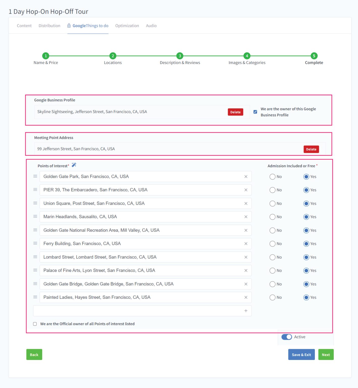Click the magic wand icon beside Points of Interest
The height and width of the screenshot is (388, 358).
point(74,165)
